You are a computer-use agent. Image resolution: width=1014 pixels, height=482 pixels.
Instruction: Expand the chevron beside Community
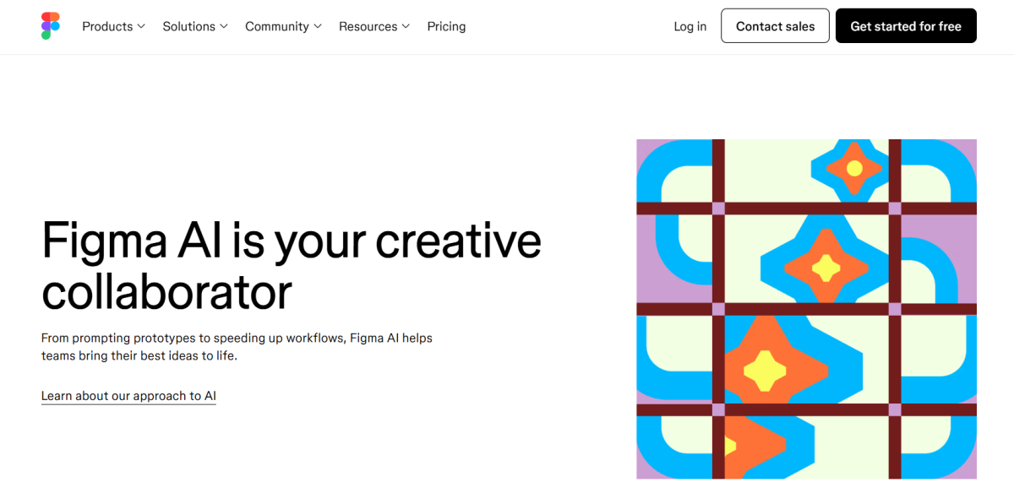318,26
